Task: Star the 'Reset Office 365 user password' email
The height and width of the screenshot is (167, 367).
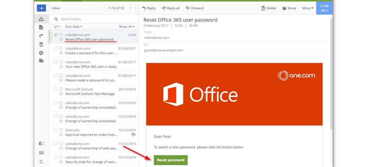Action: (x=61, y=39)
